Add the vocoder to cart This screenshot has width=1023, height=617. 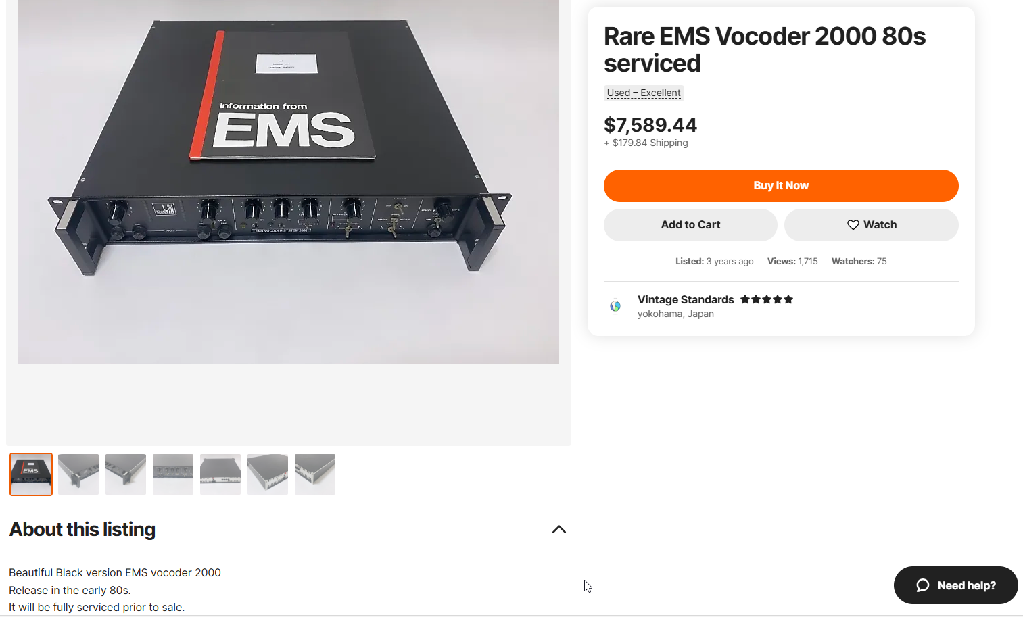pyautogui.click(x=690, y=225)
